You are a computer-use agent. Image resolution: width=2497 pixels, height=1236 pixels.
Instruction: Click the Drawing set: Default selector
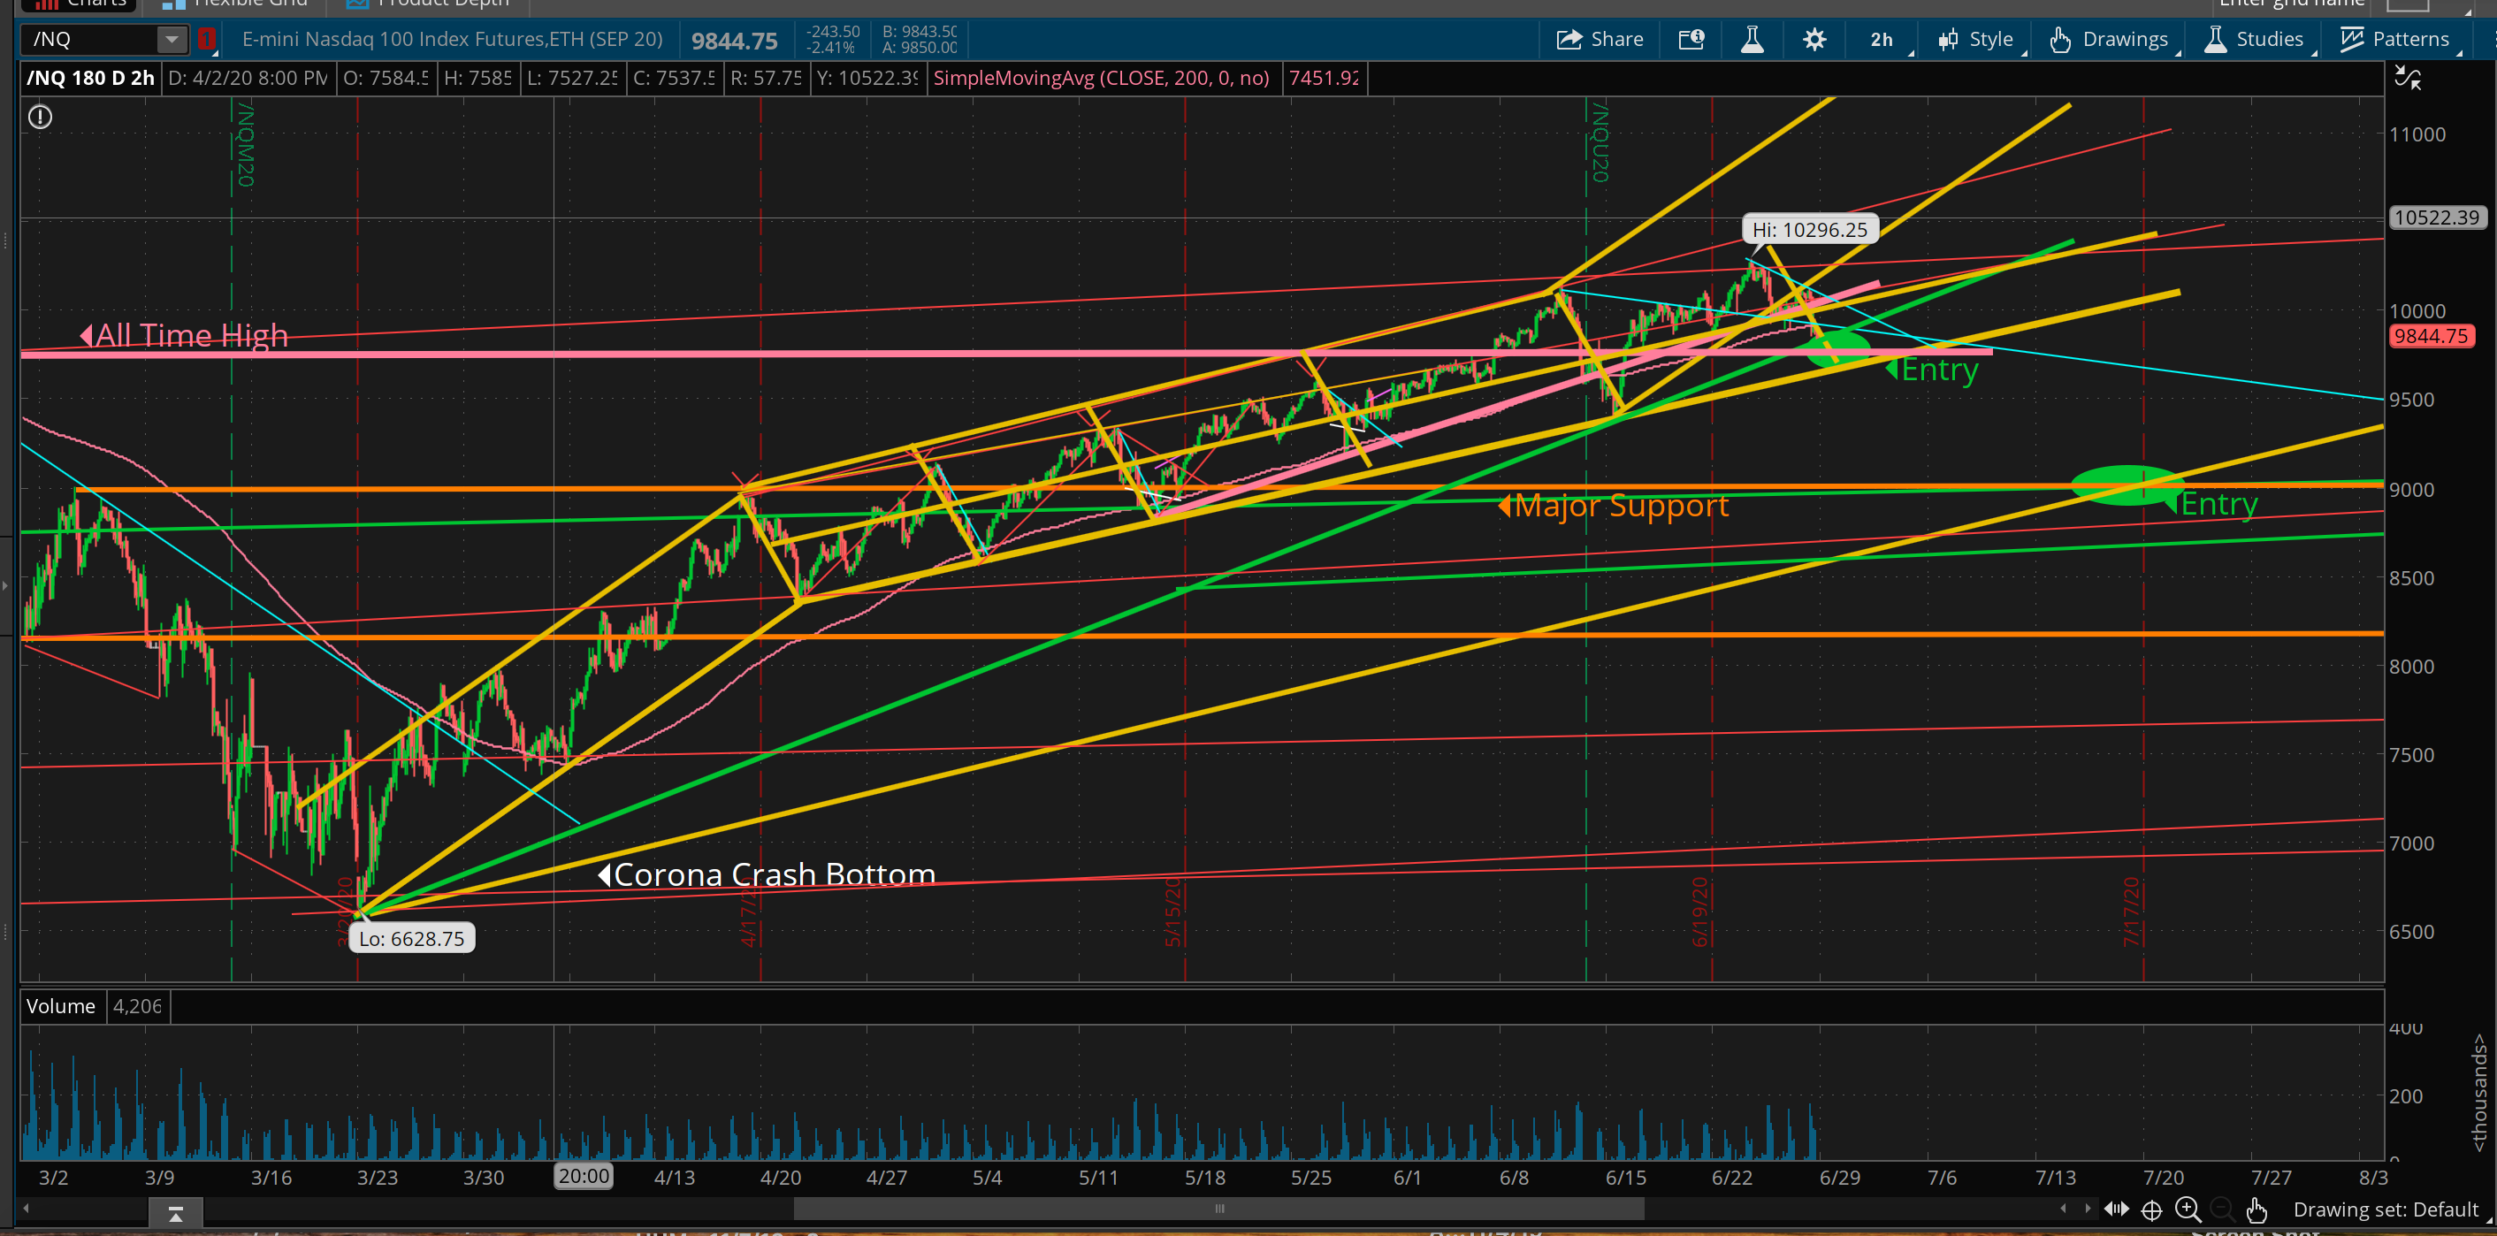click(x=2385, y=1209)
